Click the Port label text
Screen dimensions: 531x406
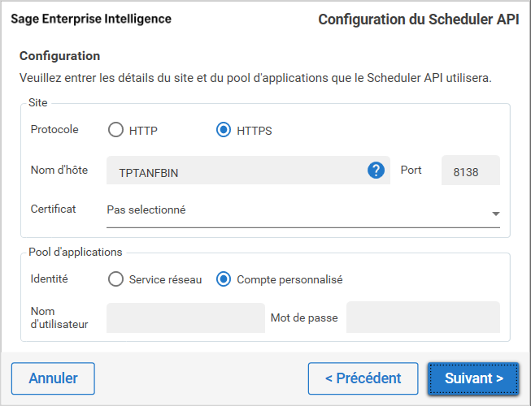click(411, 170)
